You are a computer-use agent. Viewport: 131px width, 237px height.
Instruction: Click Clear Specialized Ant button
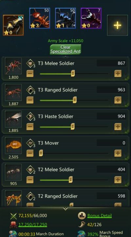click(x=65, y=49)
